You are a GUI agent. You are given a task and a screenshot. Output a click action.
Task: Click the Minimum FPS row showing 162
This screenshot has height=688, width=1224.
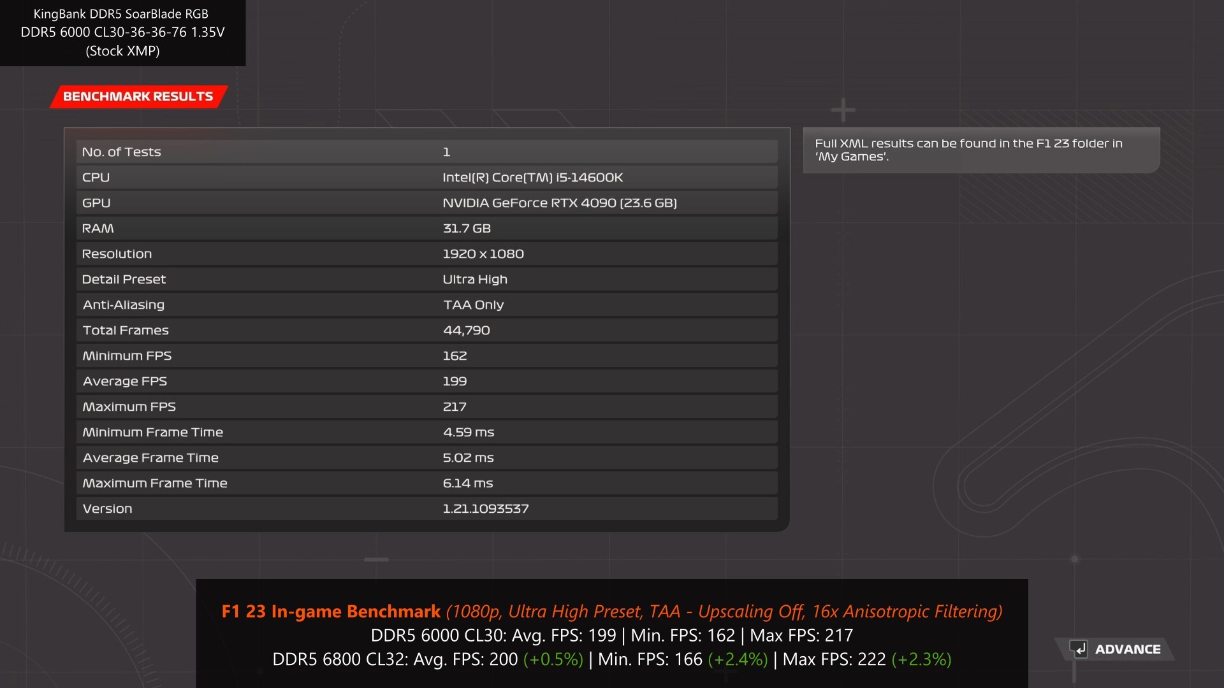[426, 355]
